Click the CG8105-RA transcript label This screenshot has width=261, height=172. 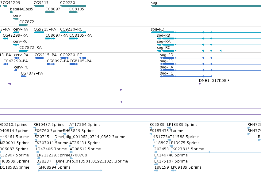point(80,35)
